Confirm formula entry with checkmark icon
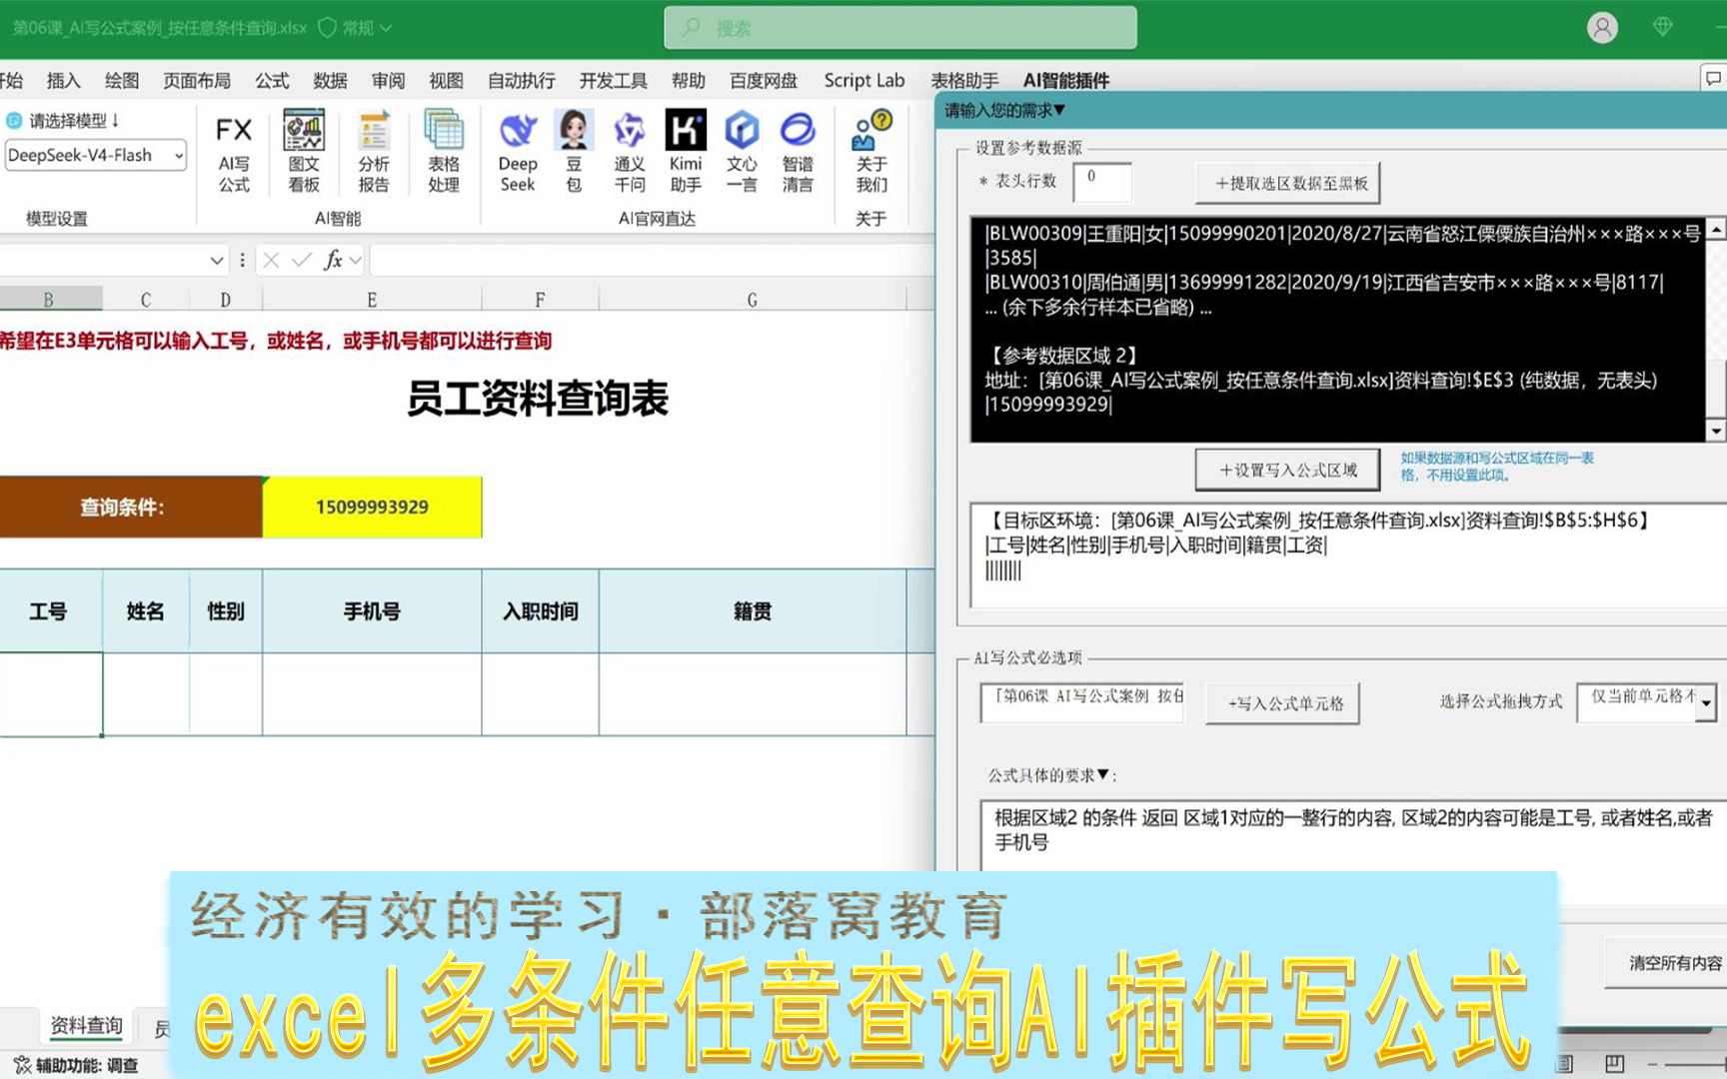This screenshot has width=1727, height=1079. [302, 260]
